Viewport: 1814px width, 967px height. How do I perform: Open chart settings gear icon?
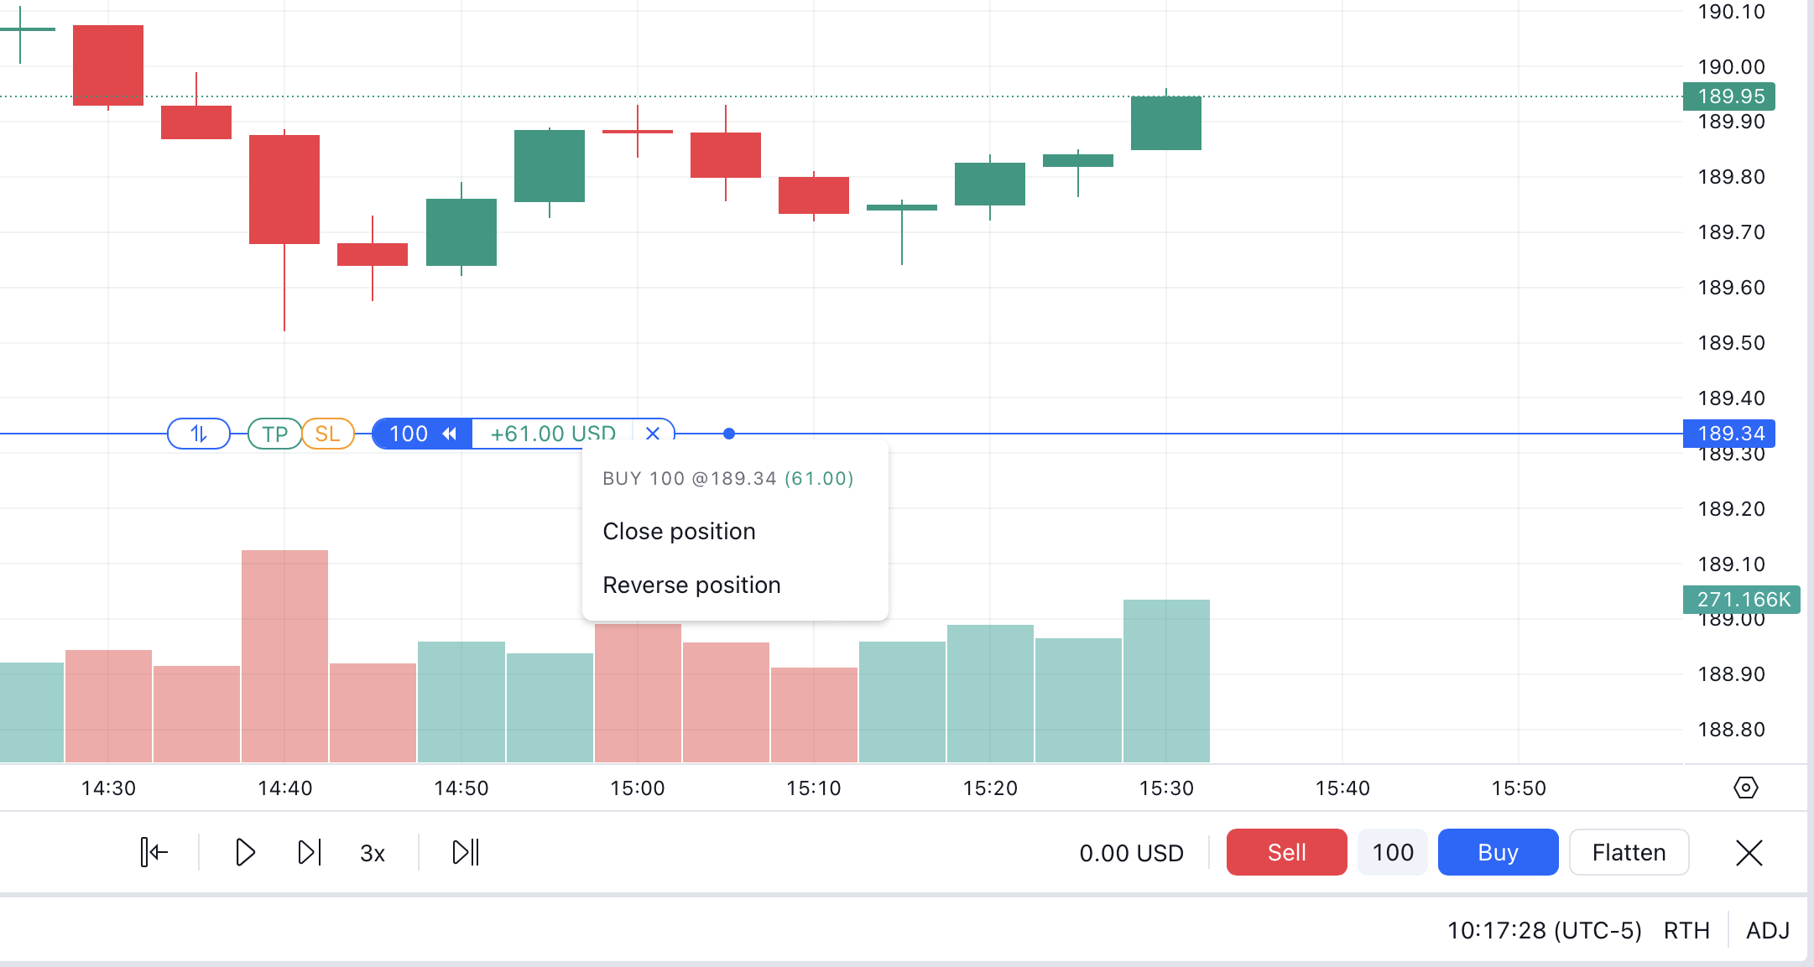click(x=1745, y=788)
